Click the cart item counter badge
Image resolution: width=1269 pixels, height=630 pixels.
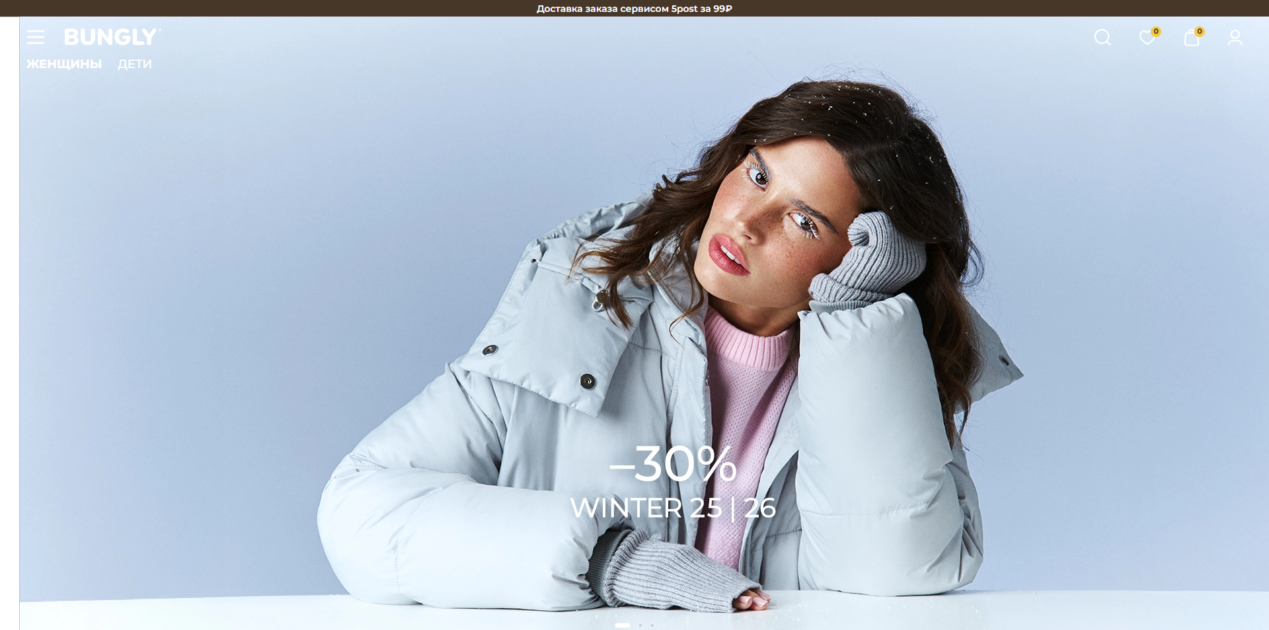pyautogui.click(x=1200, y=31)
